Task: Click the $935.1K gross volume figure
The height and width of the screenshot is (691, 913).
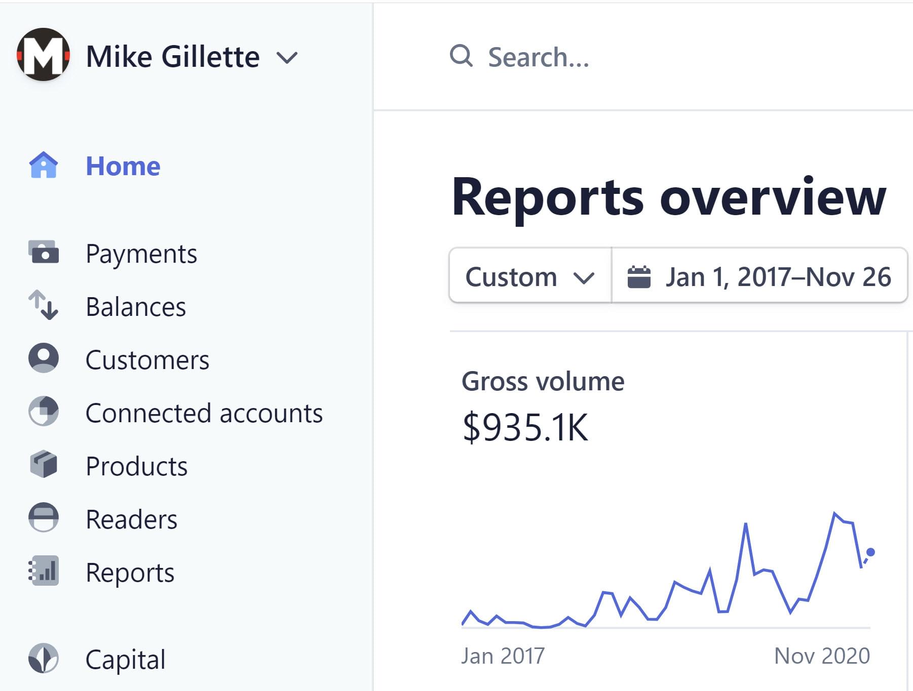Action: click(x=525, y=428)
